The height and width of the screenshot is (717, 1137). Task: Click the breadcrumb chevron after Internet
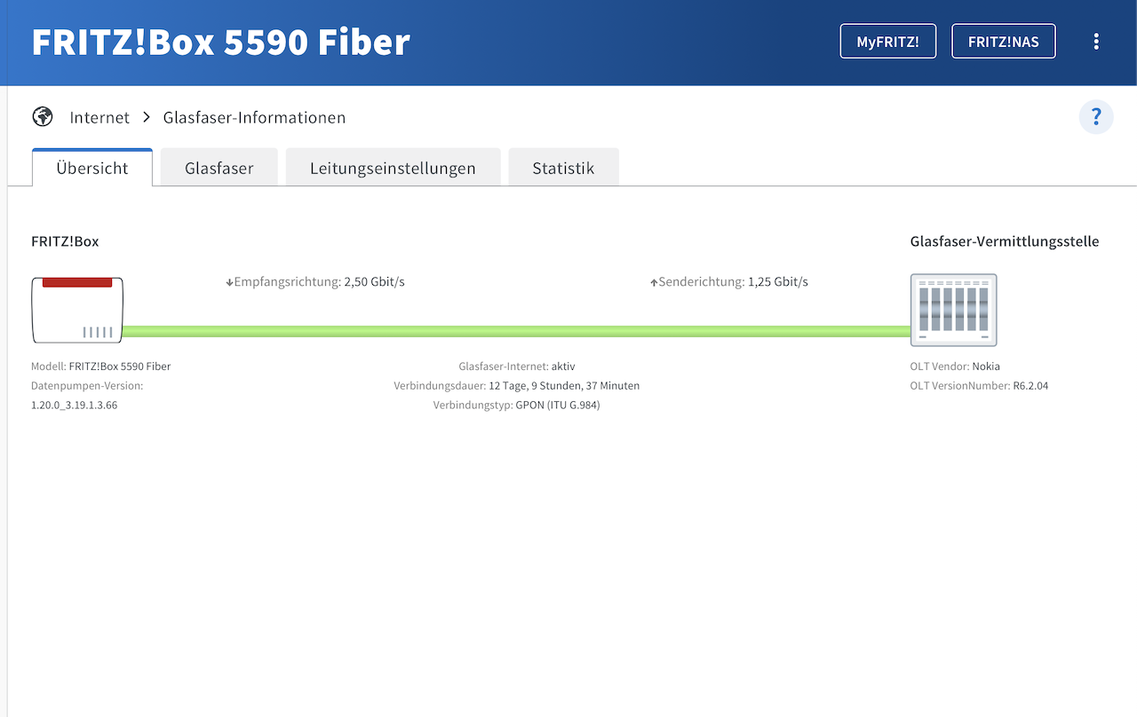(x=147, y=117)
